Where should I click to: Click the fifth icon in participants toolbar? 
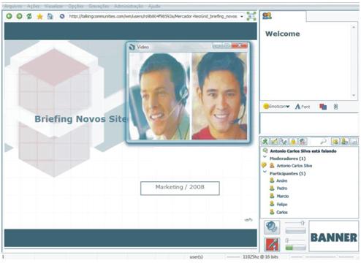point(303,141)
